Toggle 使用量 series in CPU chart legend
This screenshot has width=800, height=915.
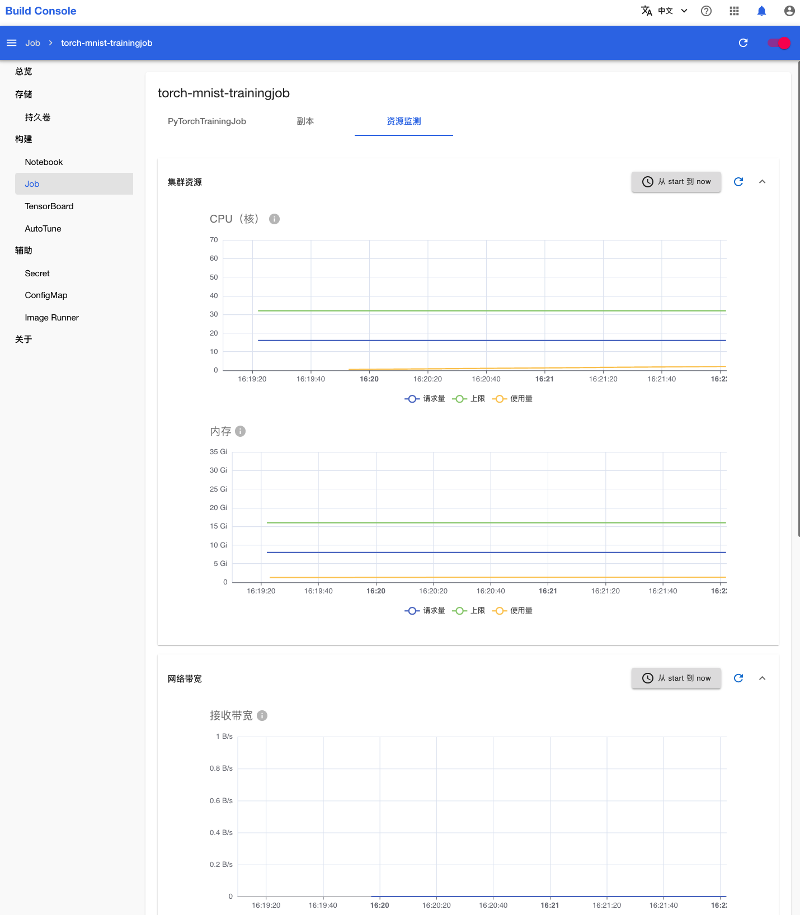tap(512, 399)
